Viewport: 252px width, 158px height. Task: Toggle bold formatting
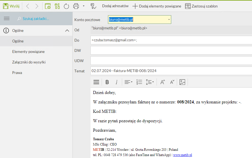[x=107, y=82]
